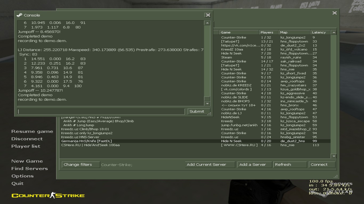Screen dimensions: 364x204
Task: Click the hns_bronx map cell
Action: (290, 105)
